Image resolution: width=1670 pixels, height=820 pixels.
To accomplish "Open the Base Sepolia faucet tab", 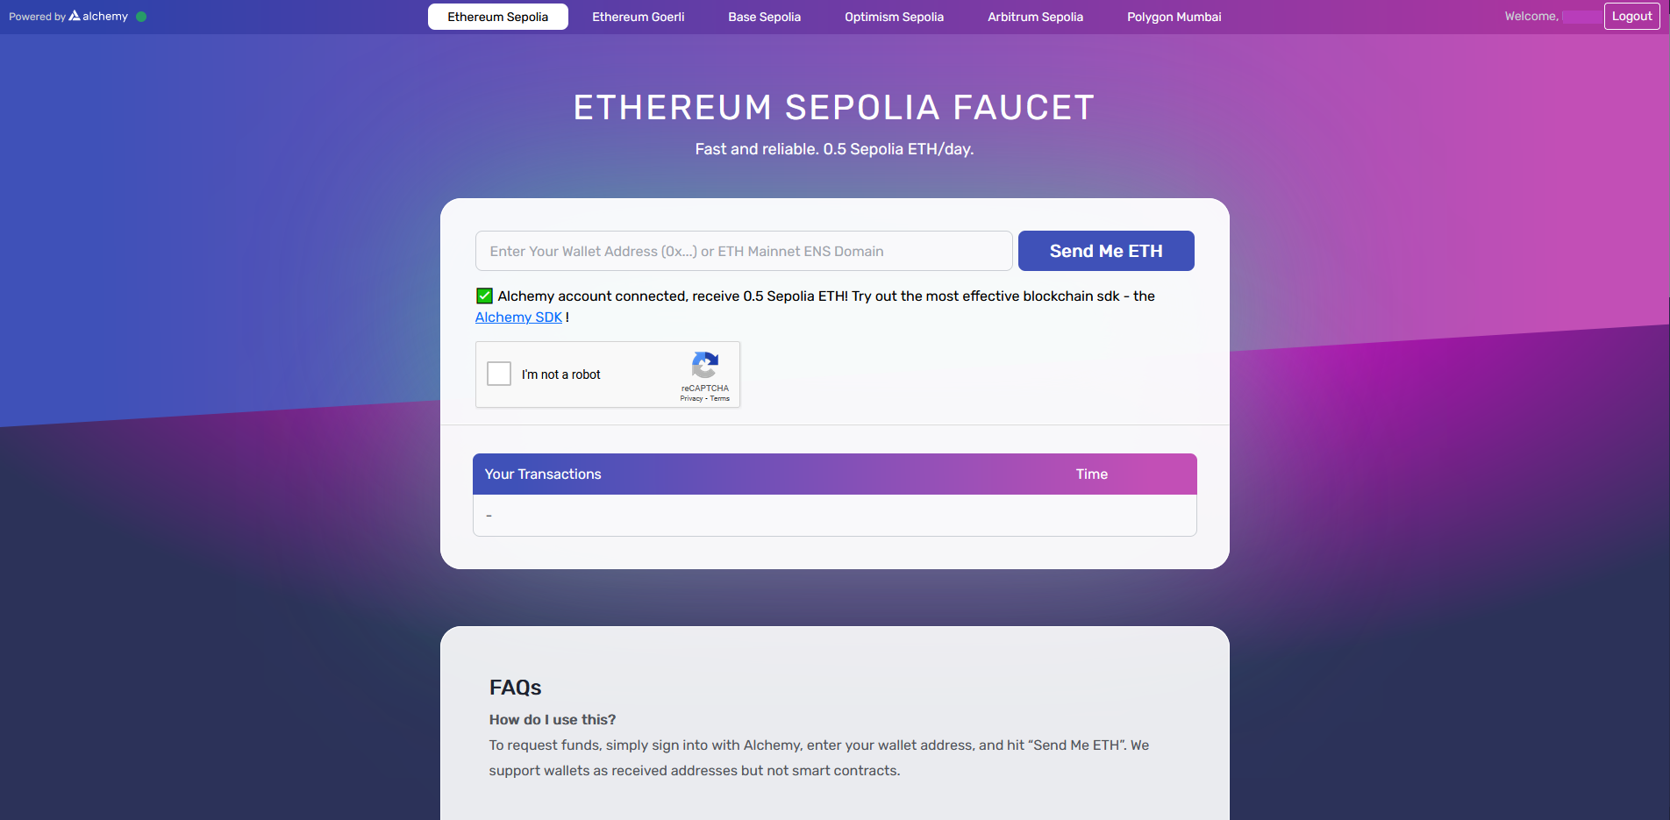I will point(764,17).
